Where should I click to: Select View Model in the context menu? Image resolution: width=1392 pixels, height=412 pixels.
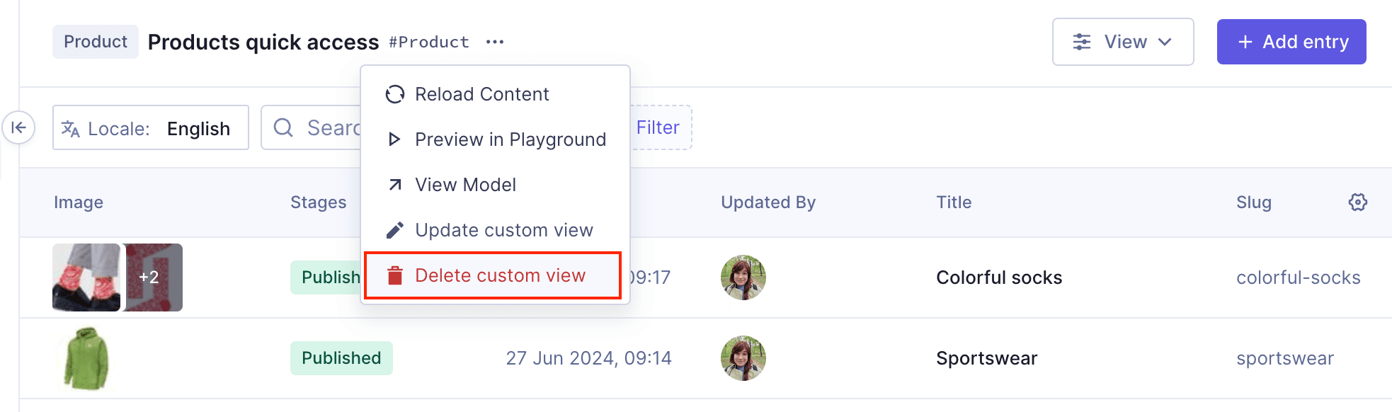click(x=495, y=185)
